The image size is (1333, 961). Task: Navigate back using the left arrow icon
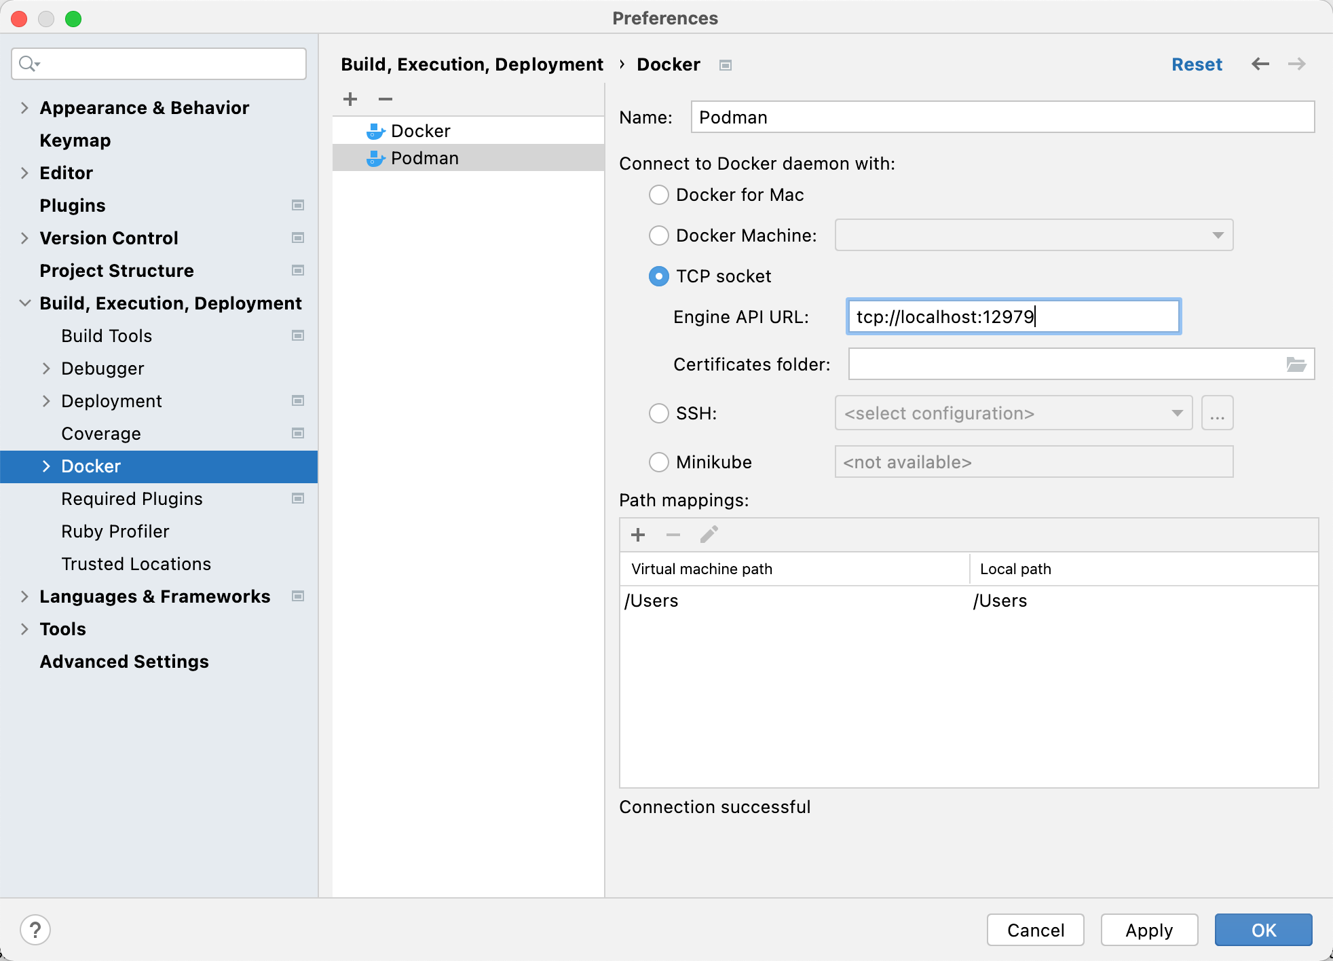click(1260, 64)
